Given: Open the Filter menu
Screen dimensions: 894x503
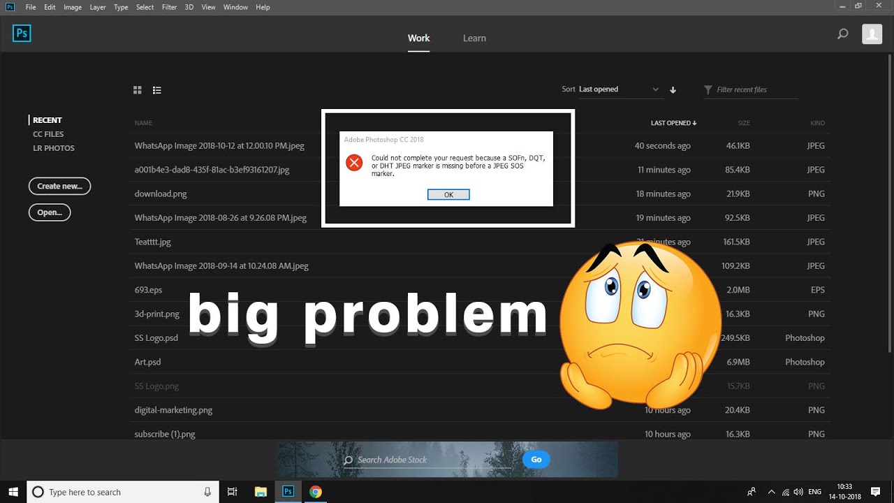Looking at the screenshot, I should [x=169, y=7].
